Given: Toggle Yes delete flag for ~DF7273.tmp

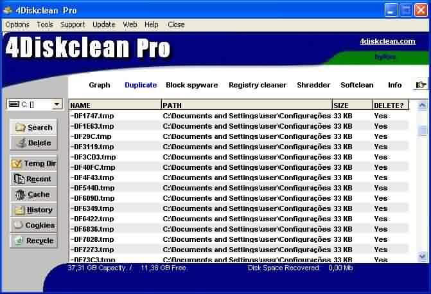Looking at the screenshot, I should 381,250.
